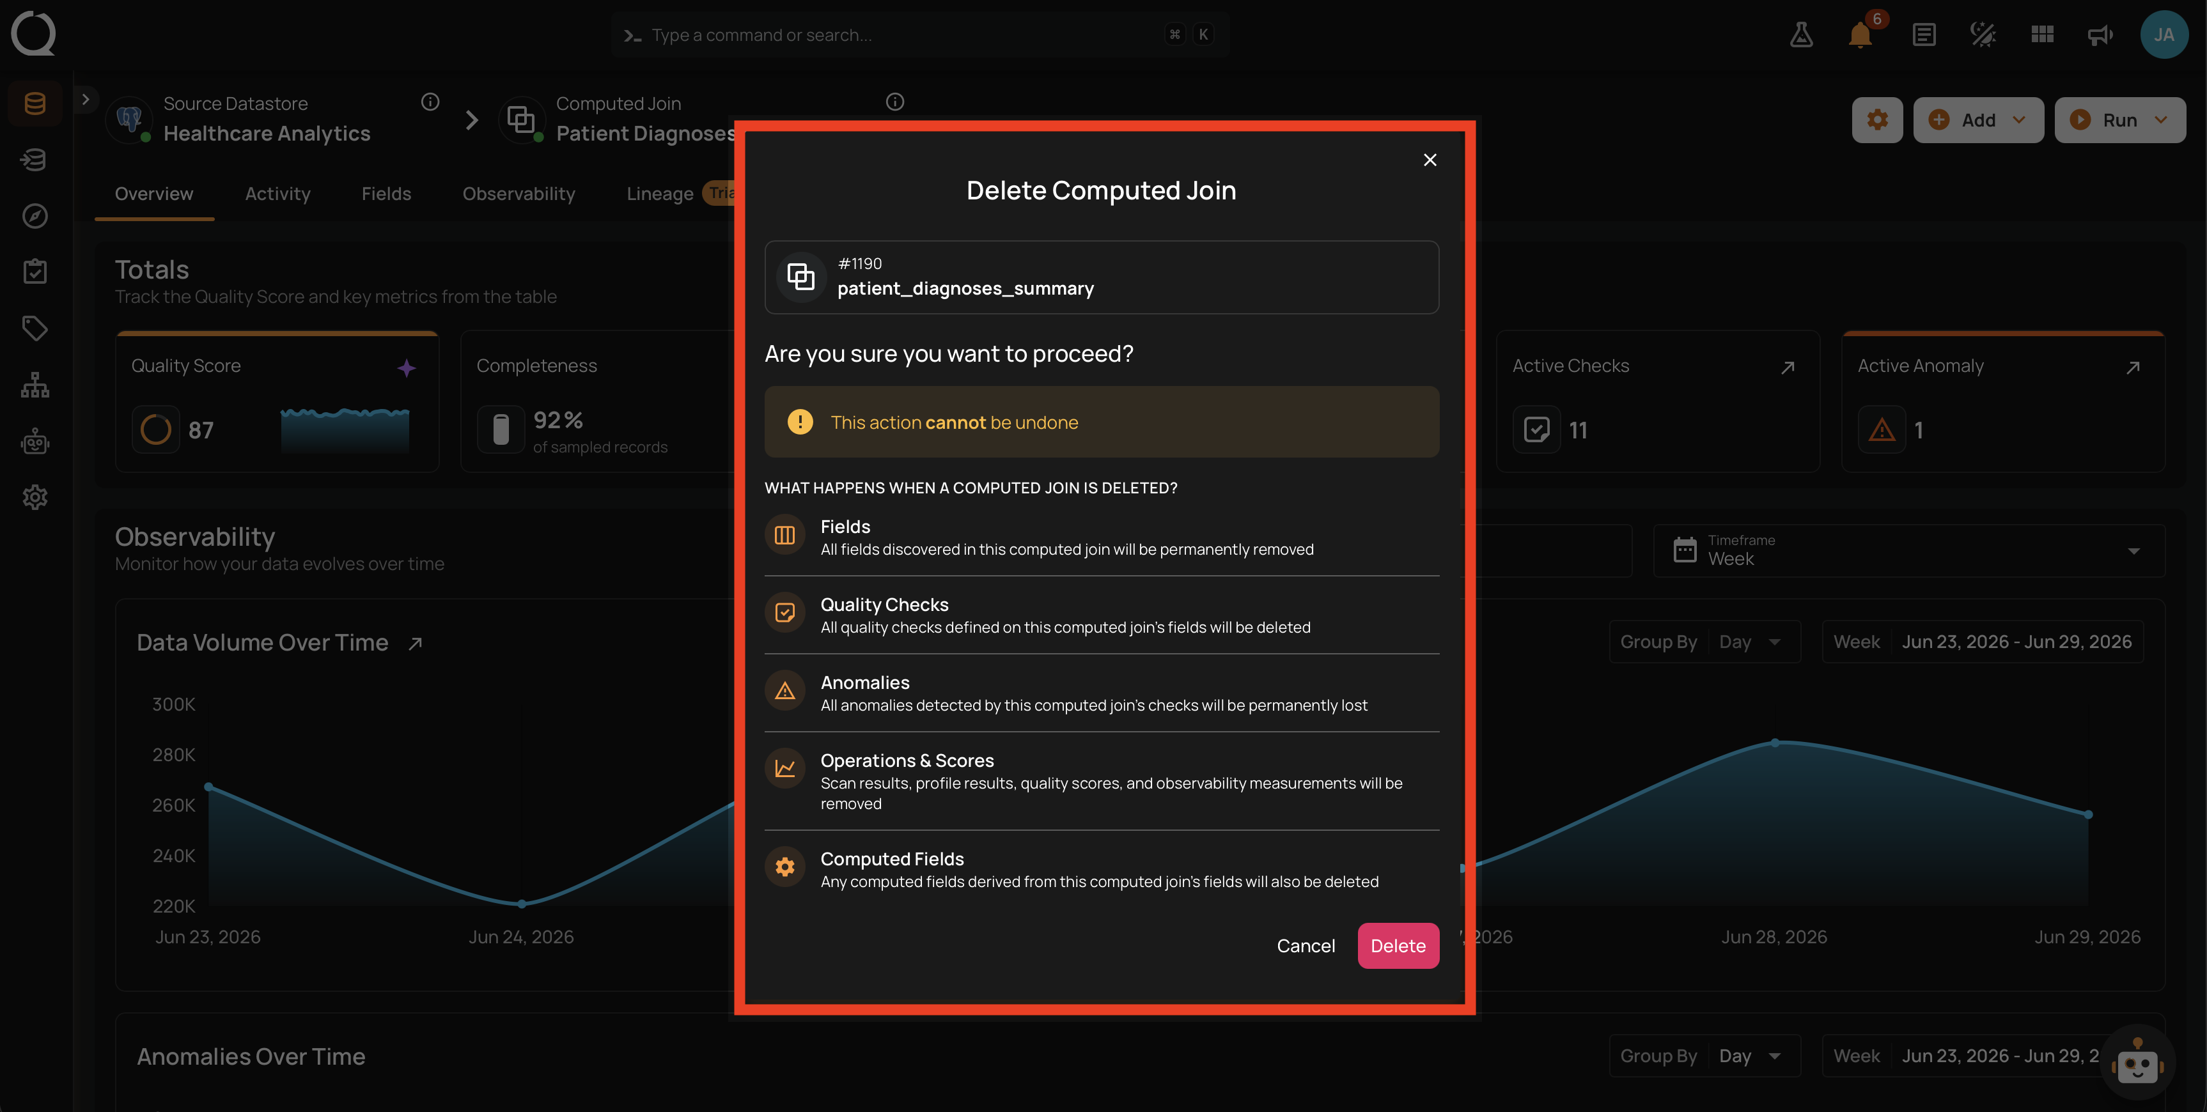Open Anomalies Over Time Group By dropdown
Viewport: 2207px width, 1112px height.
[1704, 1056]
